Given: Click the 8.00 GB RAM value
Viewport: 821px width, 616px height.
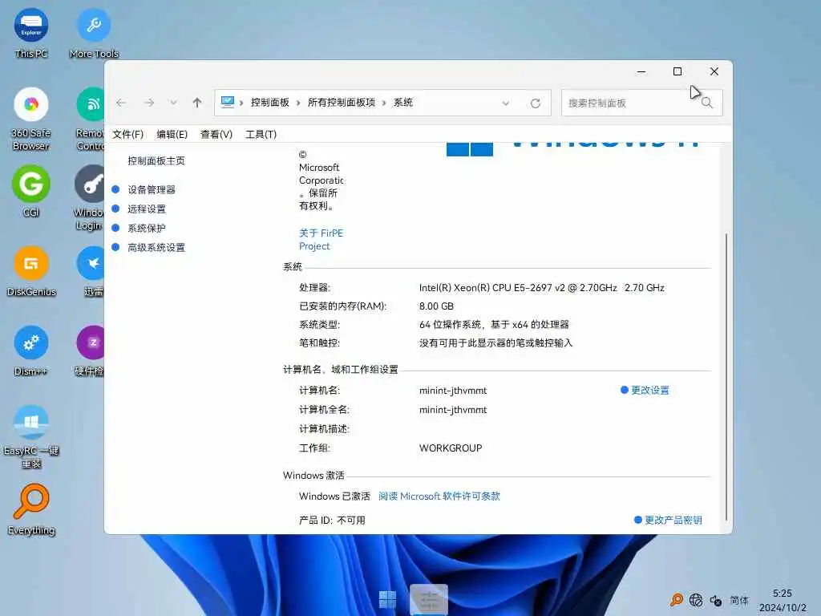Looking at the screenshot, I should 436,306.
